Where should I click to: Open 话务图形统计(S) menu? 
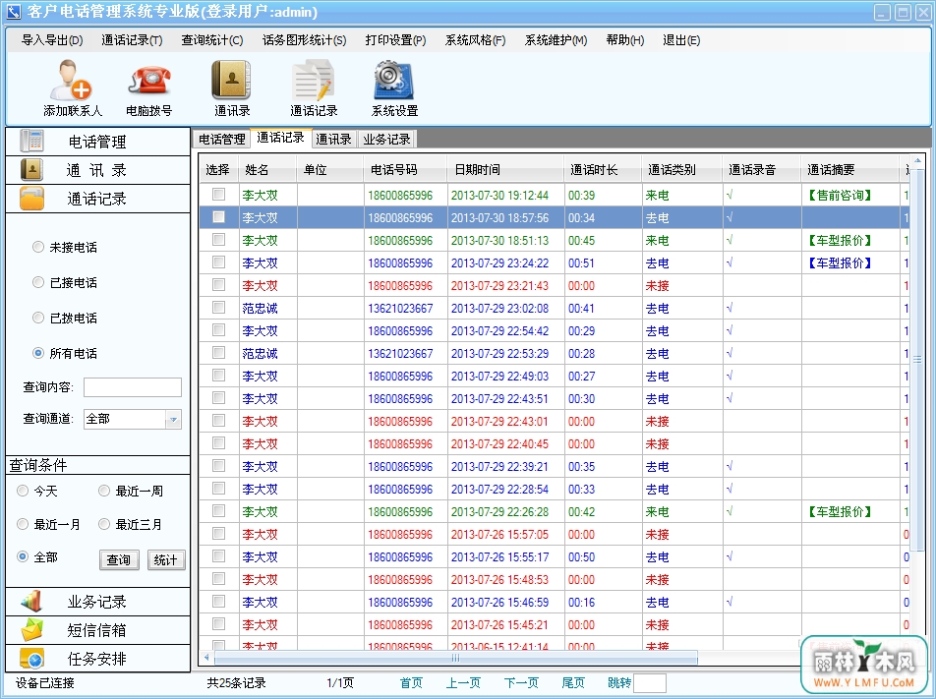pyautogui.click(x=304, y=40)
